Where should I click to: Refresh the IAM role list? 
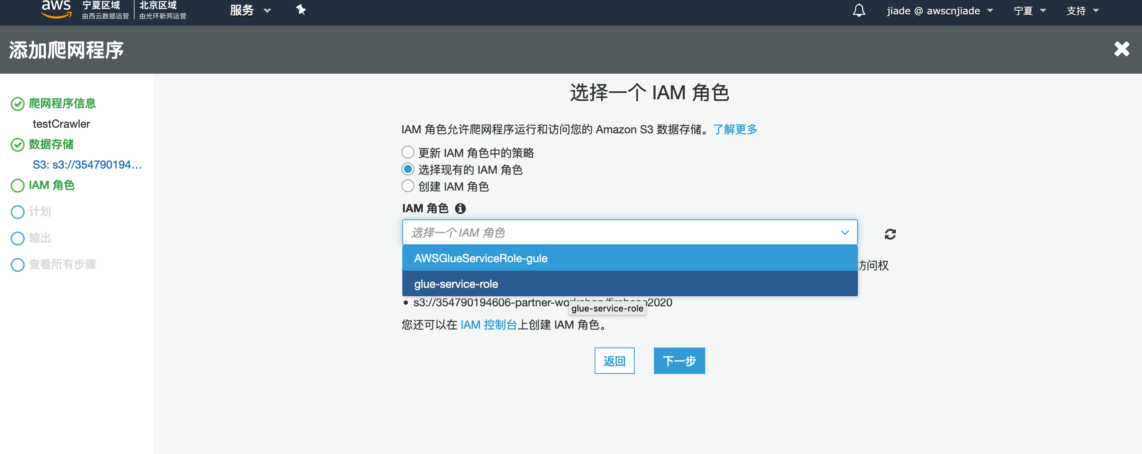coord(890,234)
